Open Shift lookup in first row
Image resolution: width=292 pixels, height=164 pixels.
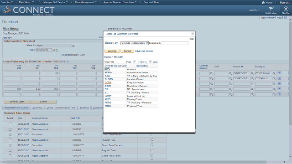click(x=230, y=73)
